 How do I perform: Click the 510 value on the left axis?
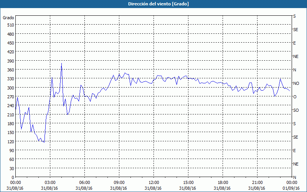pyautogui.click(x=11, y=25)
